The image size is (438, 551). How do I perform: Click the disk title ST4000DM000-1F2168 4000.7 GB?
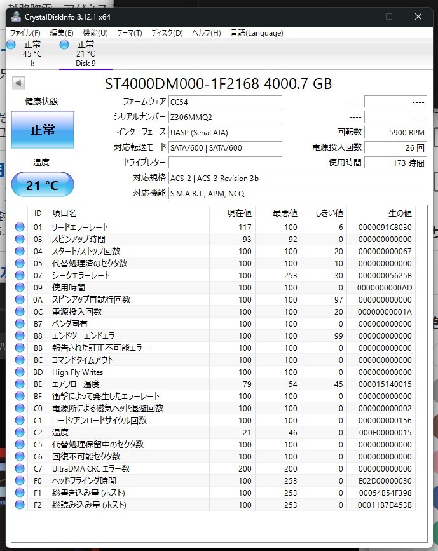(x=218, y=84)
